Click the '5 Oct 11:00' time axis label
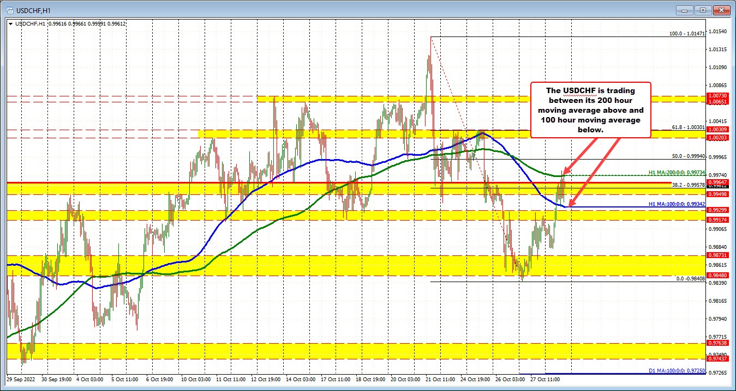 tap(126, 378)
